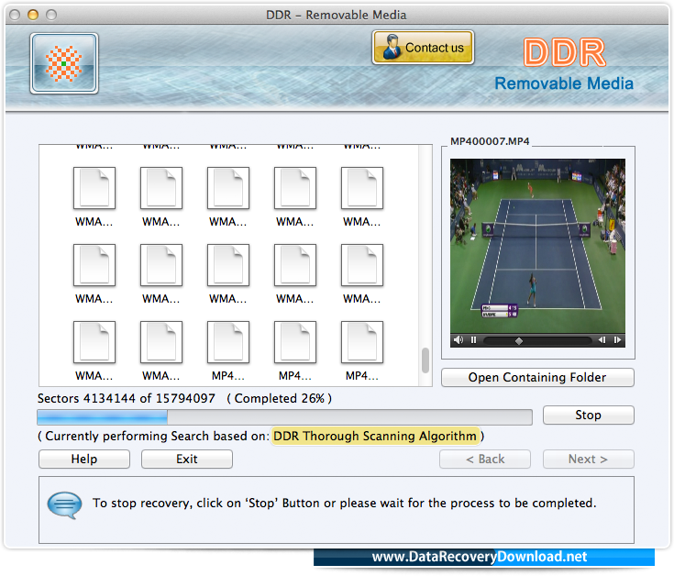Click the MP400007.MP4 preview title

pos(490,141)
